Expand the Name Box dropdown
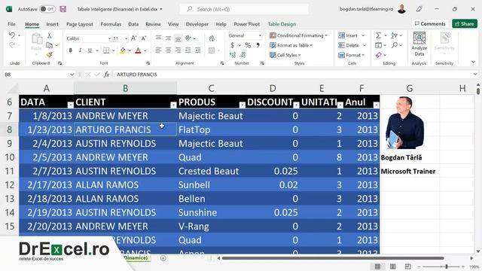The image size is (482, 271). click(x=72, y=75)
